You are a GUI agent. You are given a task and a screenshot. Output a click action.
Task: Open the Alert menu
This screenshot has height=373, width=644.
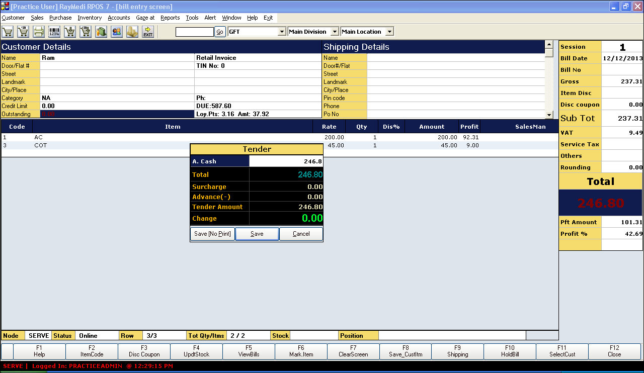click(x=210, y=18)
